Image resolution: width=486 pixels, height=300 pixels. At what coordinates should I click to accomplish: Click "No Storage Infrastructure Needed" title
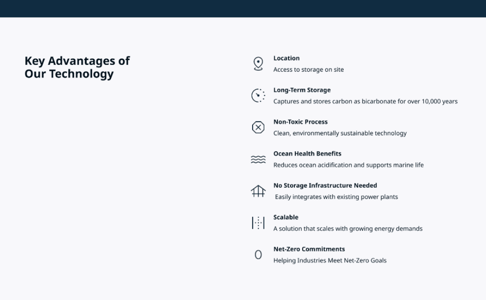325,185
